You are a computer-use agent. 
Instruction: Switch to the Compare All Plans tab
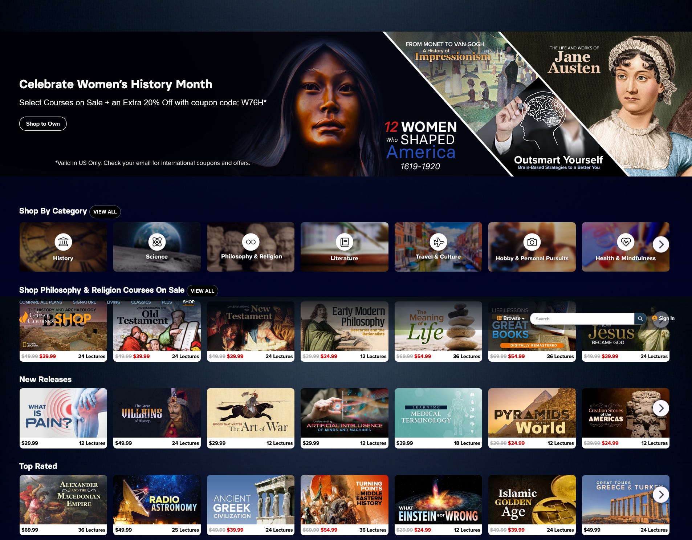coord(41,302)
